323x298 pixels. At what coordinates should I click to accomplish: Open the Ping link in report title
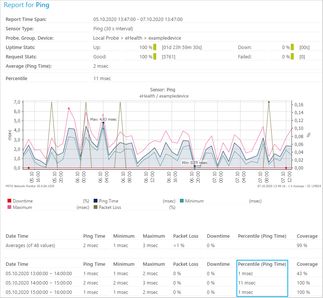click(42, 6)
